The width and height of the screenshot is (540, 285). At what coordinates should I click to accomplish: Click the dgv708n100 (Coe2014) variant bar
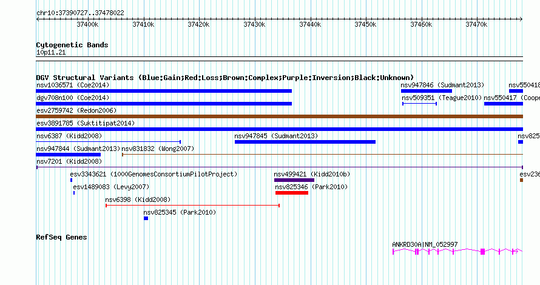(164, 104)
